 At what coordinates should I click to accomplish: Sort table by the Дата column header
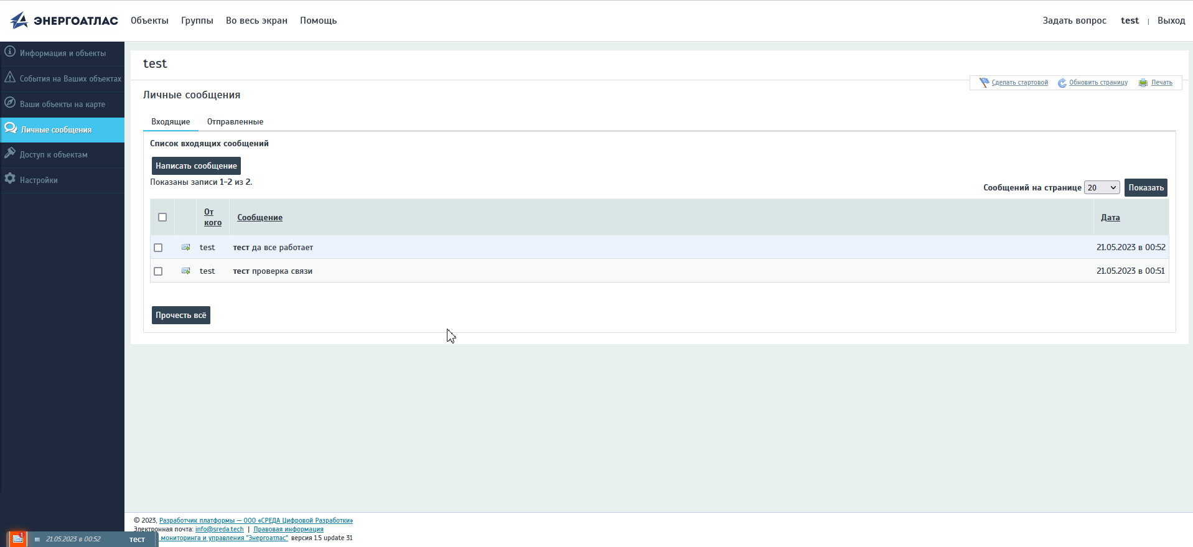point(1110,218)
